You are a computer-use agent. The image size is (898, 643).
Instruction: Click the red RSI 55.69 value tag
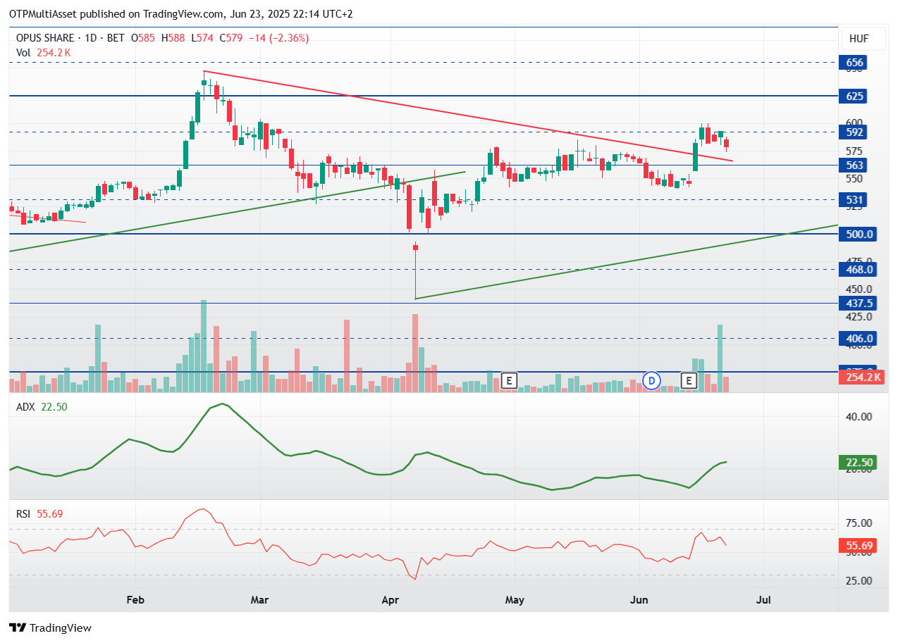[x=861, y=546]
